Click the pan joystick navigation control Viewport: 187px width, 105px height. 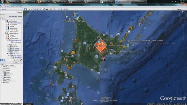183,22
